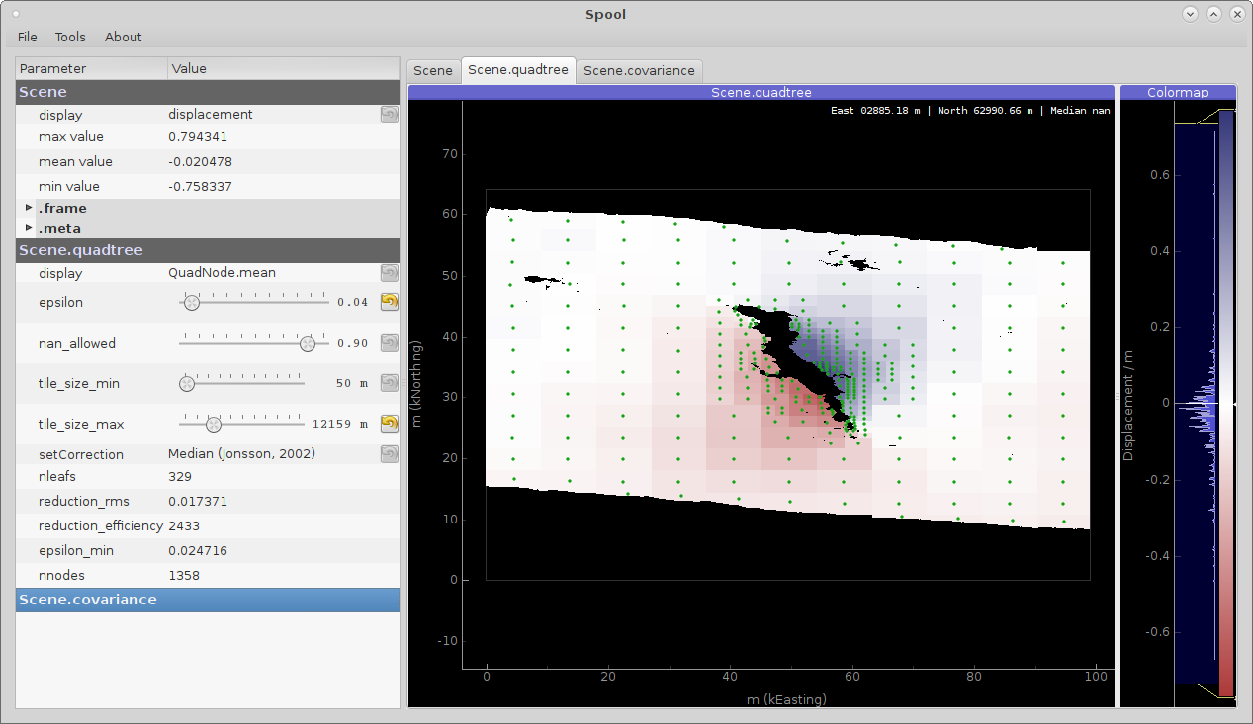
Task: Switch to the Scene tab
Action: pos(433,70)
